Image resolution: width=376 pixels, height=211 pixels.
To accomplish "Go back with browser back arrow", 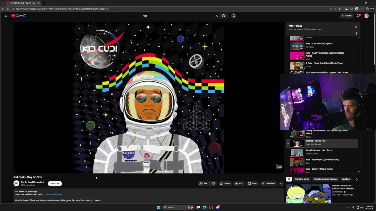I will (x=3, y=9).
